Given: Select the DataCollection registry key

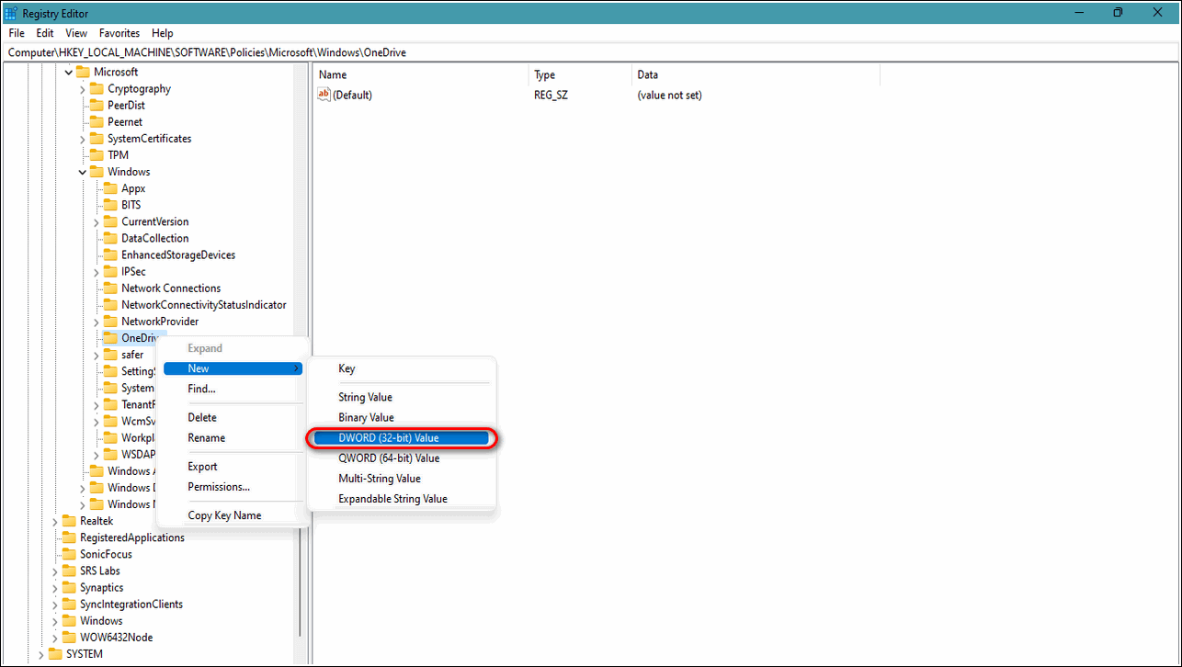Looking at the screenshot, I should [154, 239].
